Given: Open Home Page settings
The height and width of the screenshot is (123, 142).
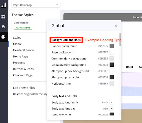Looking at the screenshot, I should (x=21, y=57).
